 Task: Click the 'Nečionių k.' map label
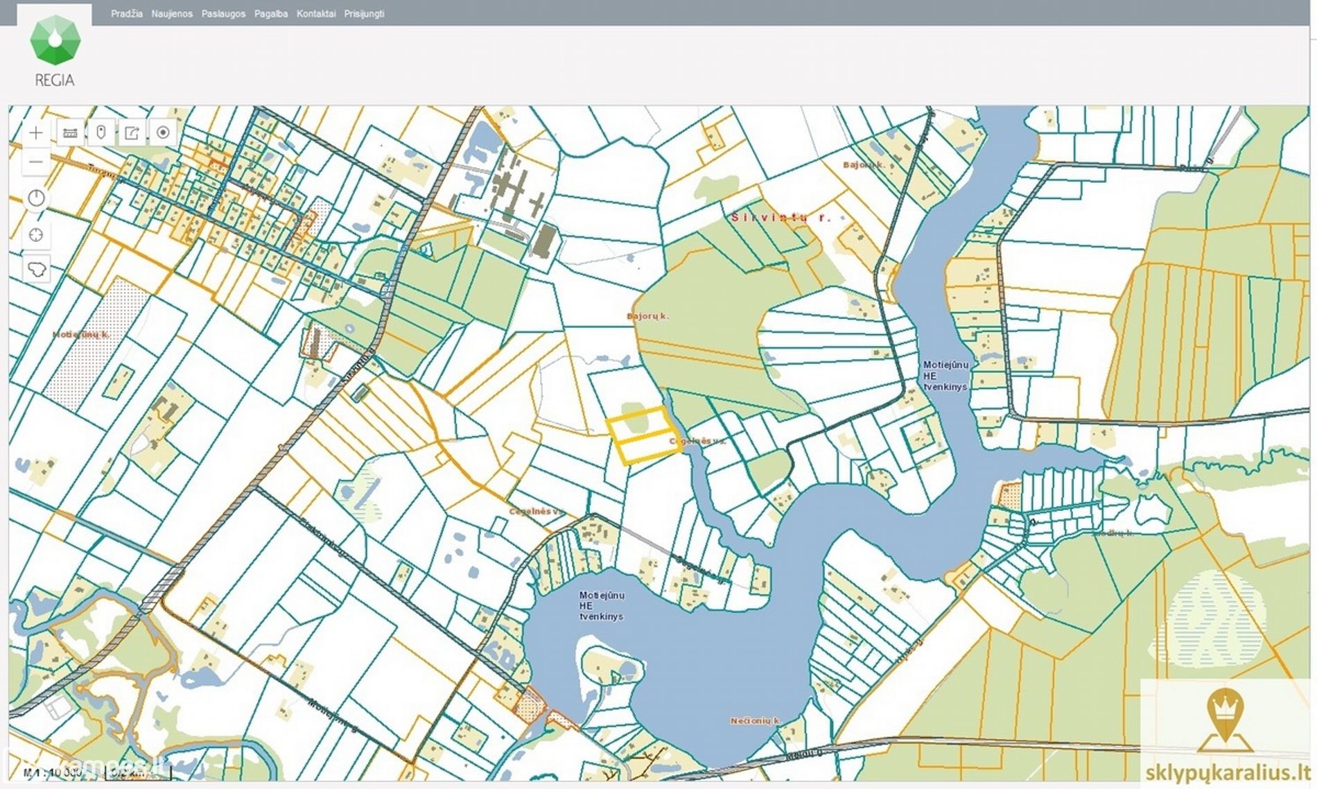click(755, 720)
